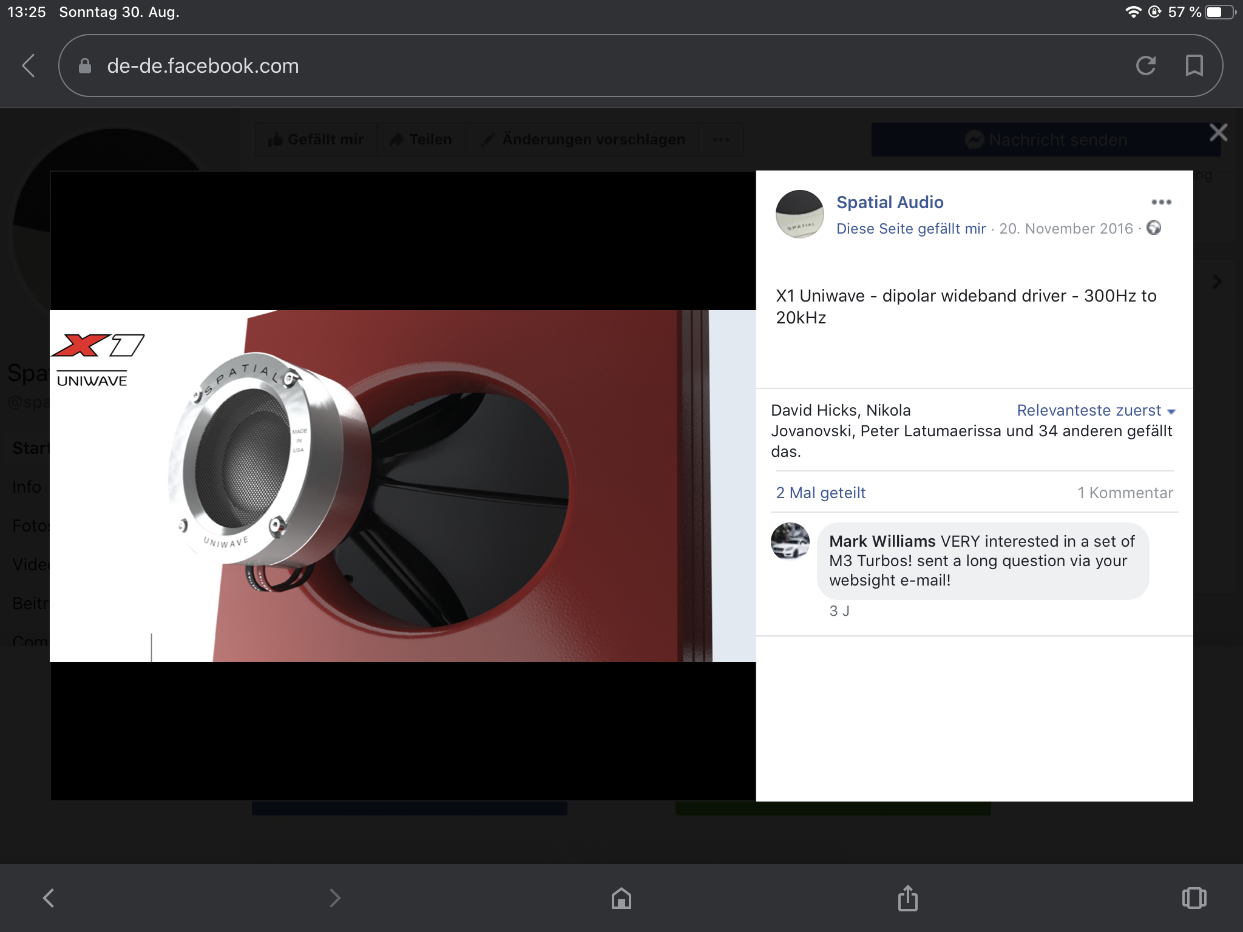
Task: Open the Spatial Audio page name link
Action: [x=890, y=202]
